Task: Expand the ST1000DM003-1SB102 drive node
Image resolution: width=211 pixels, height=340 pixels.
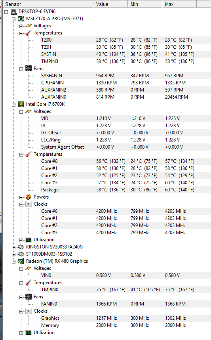Action: [13, 254]
